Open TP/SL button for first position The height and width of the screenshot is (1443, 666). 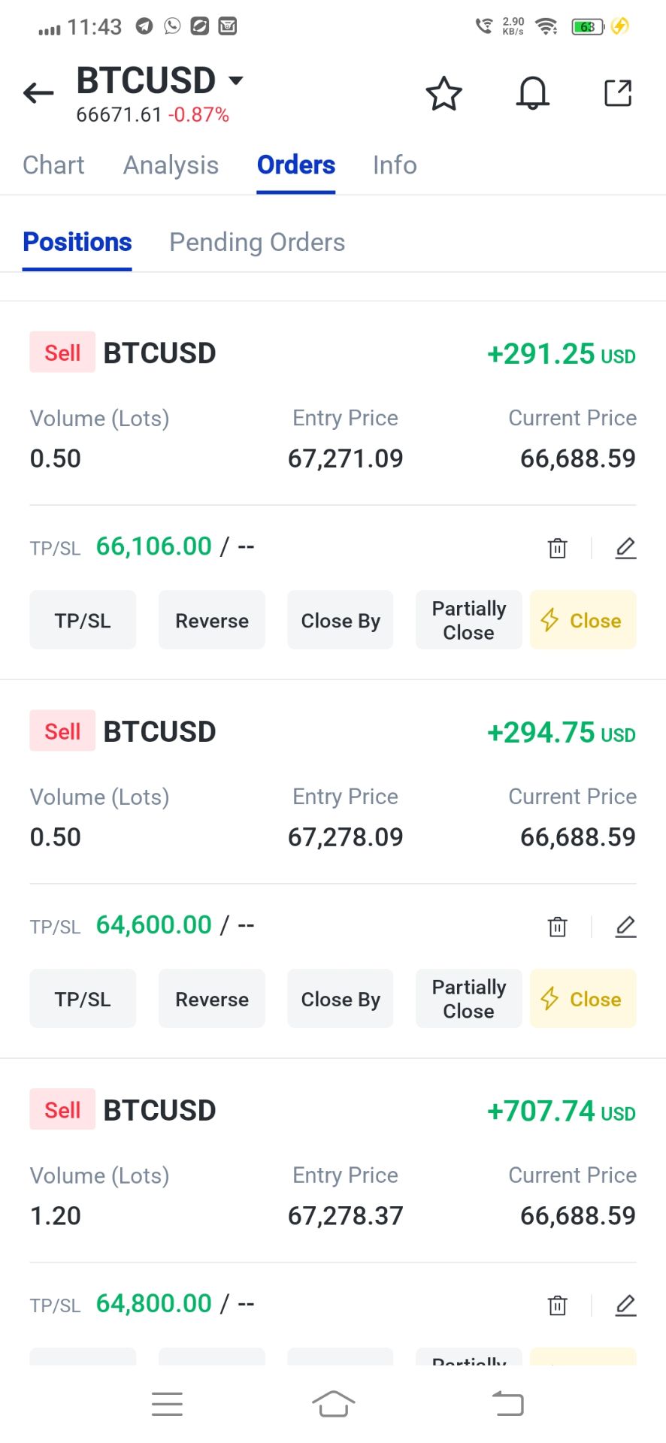coord(83,621)
